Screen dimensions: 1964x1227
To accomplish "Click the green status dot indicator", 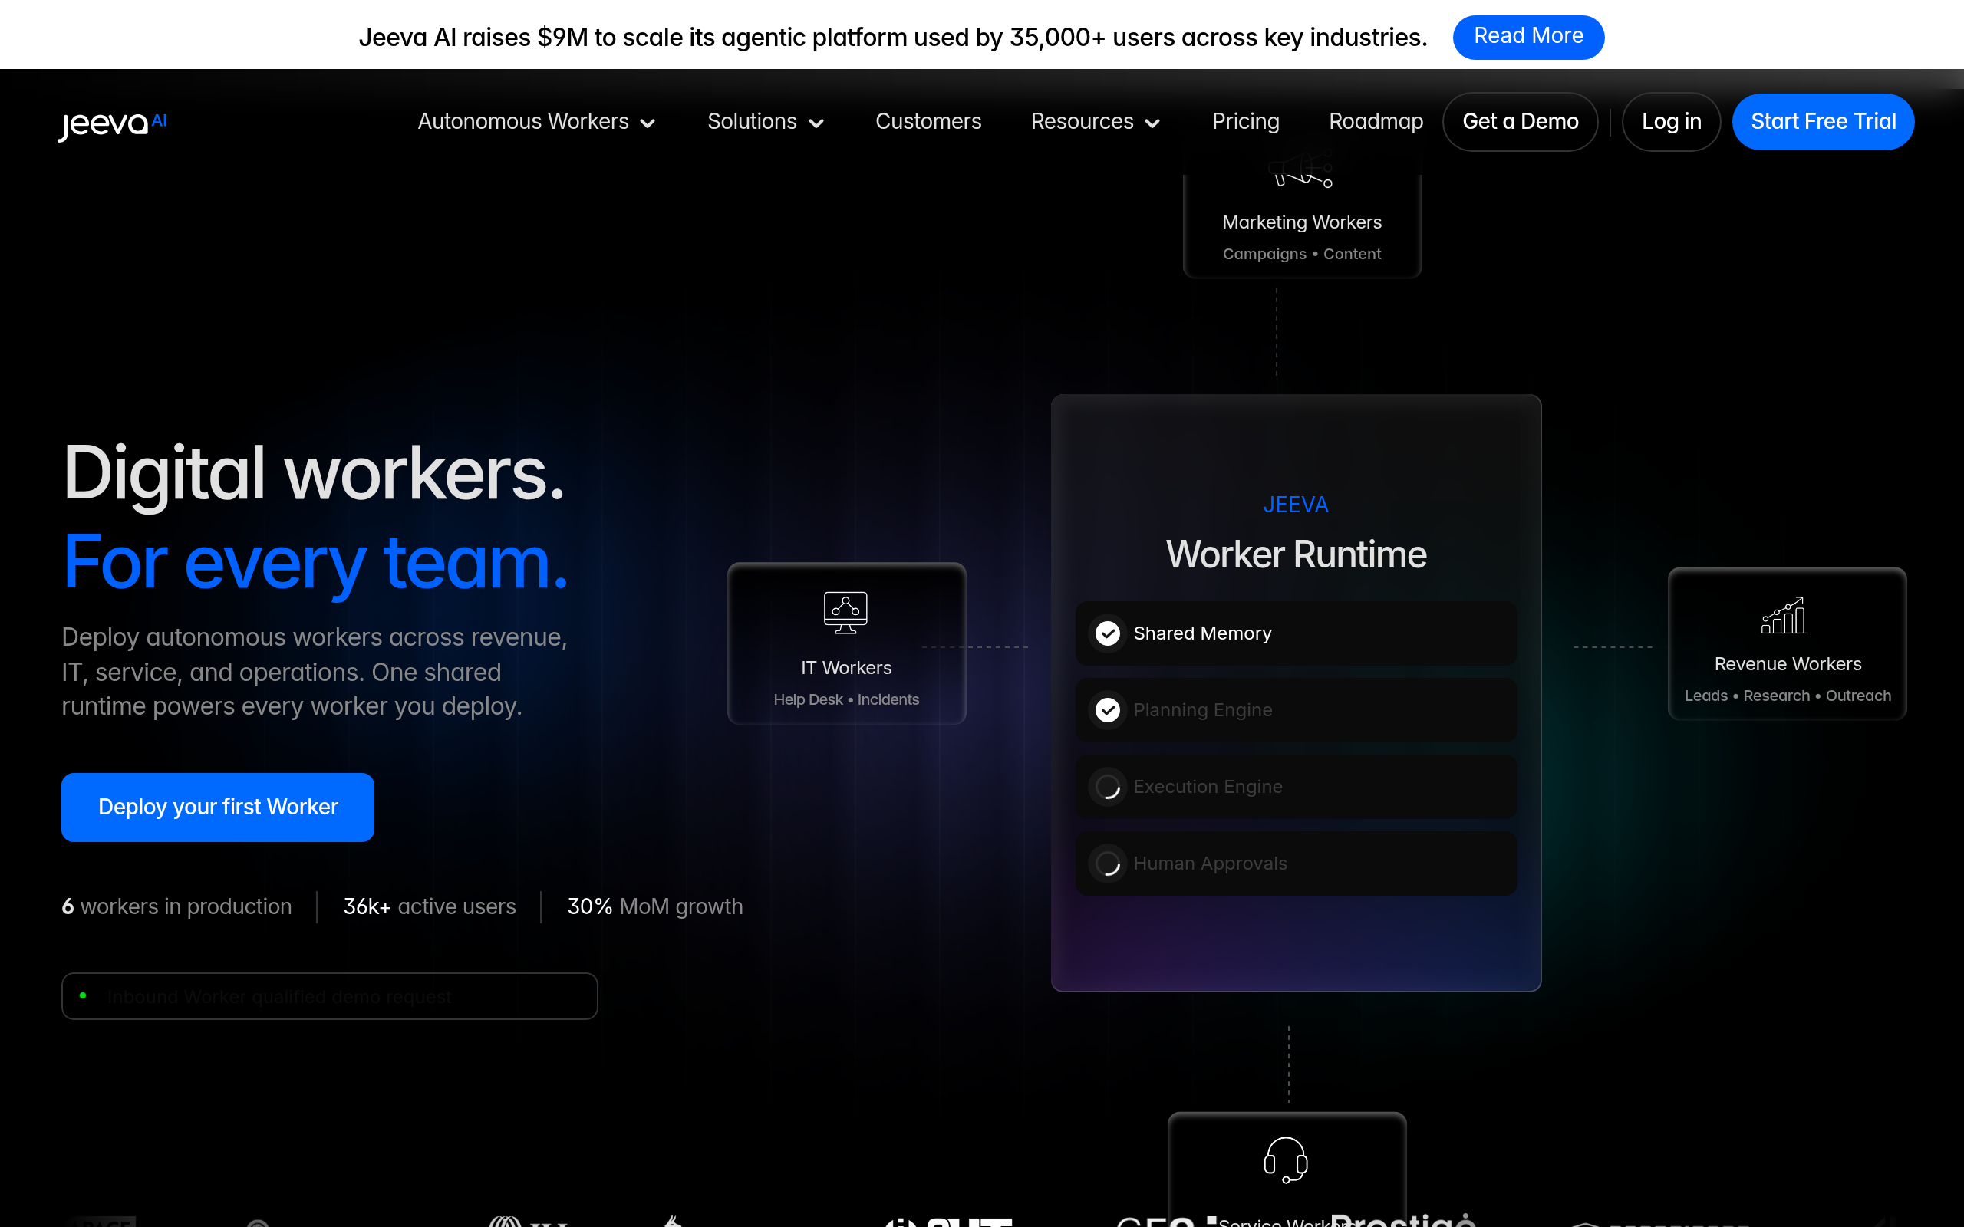I will point(83,995).
